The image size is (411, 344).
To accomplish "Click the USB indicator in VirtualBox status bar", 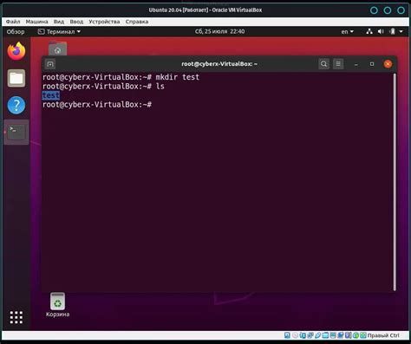I will [317, 335].
